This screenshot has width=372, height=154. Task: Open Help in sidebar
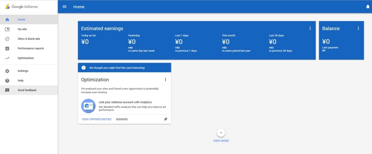tap(29, 81)
